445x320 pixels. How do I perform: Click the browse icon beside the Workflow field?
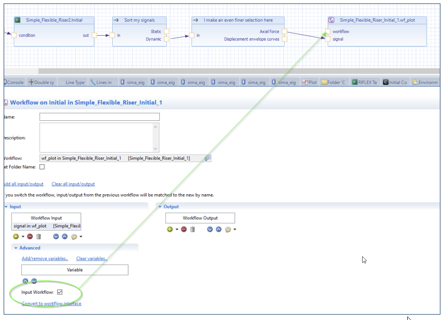click(x=208, y=158)
